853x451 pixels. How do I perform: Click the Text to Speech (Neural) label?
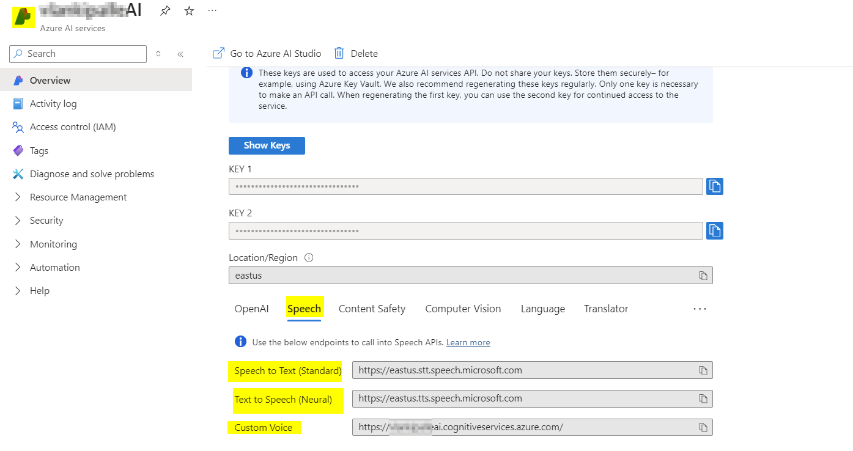tap(283, 400)
